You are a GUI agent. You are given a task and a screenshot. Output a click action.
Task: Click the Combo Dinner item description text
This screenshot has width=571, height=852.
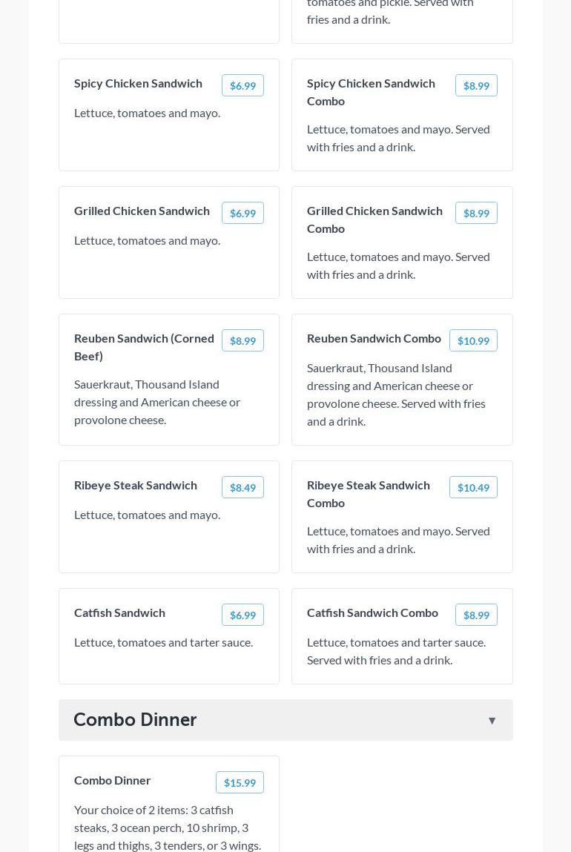pos(168,828)
